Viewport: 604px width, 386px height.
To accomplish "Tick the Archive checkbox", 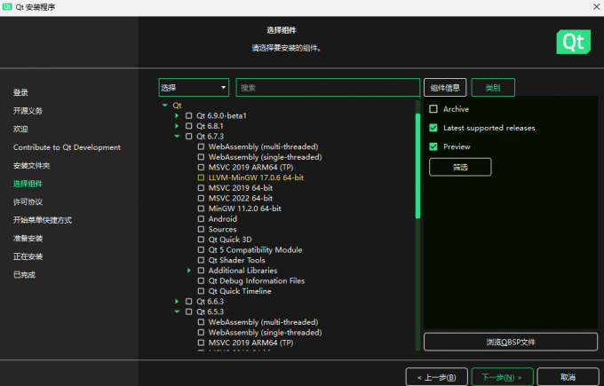I will pos(433,109).
